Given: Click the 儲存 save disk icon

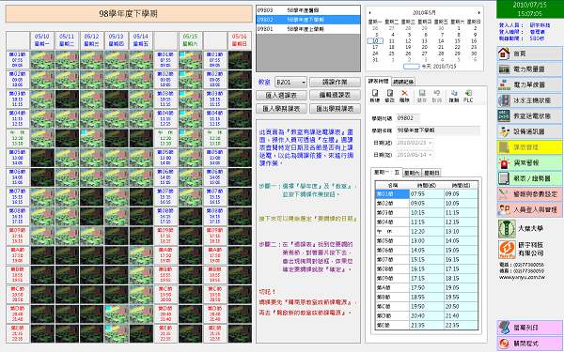Looking at the screenshot, I should (422, 97).
